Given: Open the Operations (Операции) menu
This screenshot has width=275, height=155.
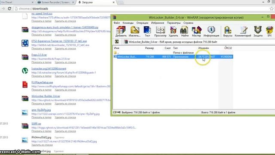Looking at the screenshot, I should point(142,23).
